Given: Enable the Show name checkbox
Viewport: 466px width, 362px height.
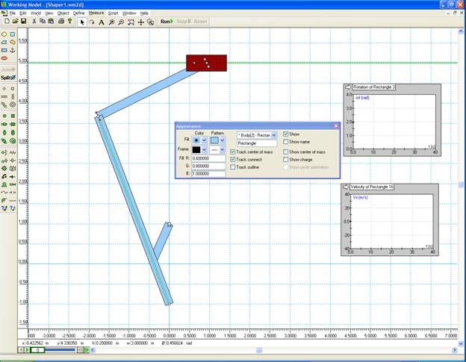Looking at the screenshot, I should coord(286,142).
